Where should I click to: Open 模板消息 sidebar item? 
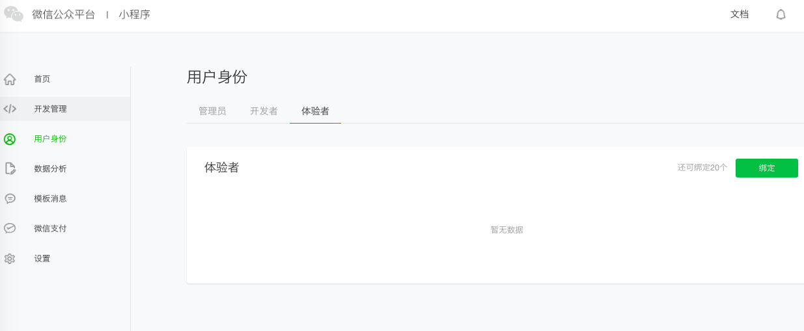coord(50,199)
